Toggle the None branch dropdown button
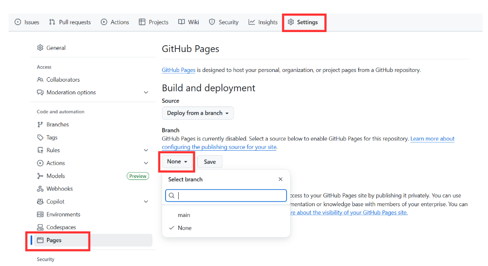Screen dimensions: 488x266 177,161
